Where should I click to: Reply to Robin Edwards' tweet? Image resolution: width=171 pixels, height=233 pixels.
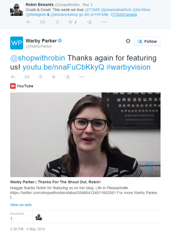28,22
